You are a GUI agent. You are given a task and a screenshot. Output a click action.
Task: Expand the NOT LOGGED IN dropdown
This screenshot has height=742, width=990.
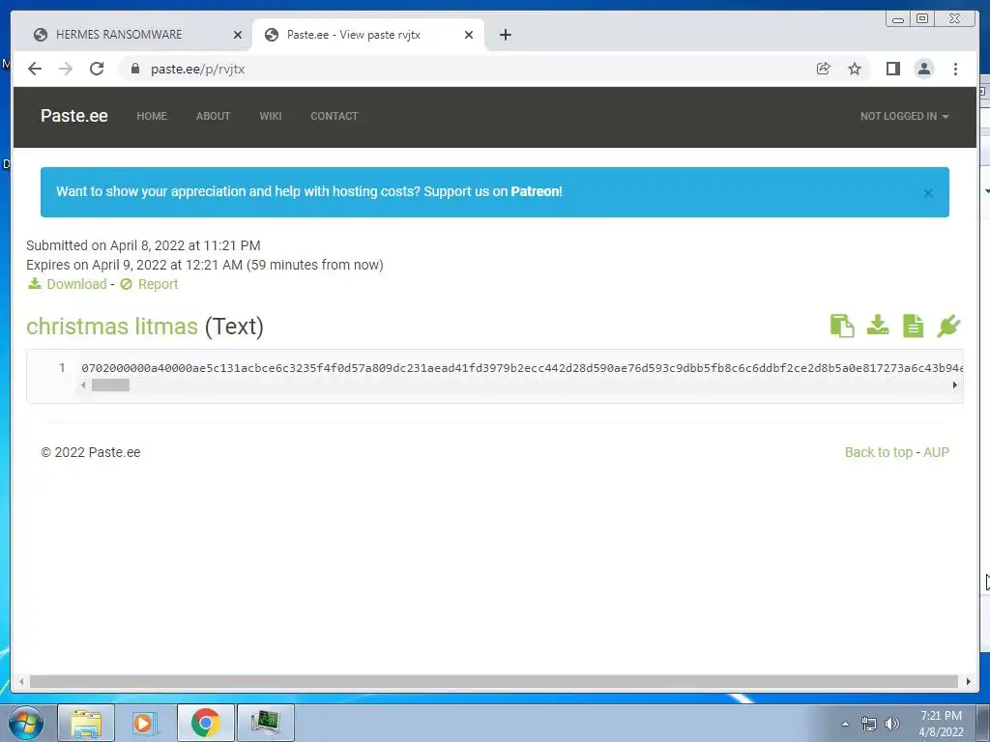coord(904,116)
